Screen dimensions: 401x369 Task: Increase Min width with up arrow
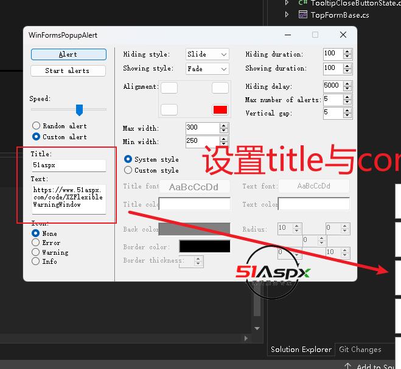[224, 139]
